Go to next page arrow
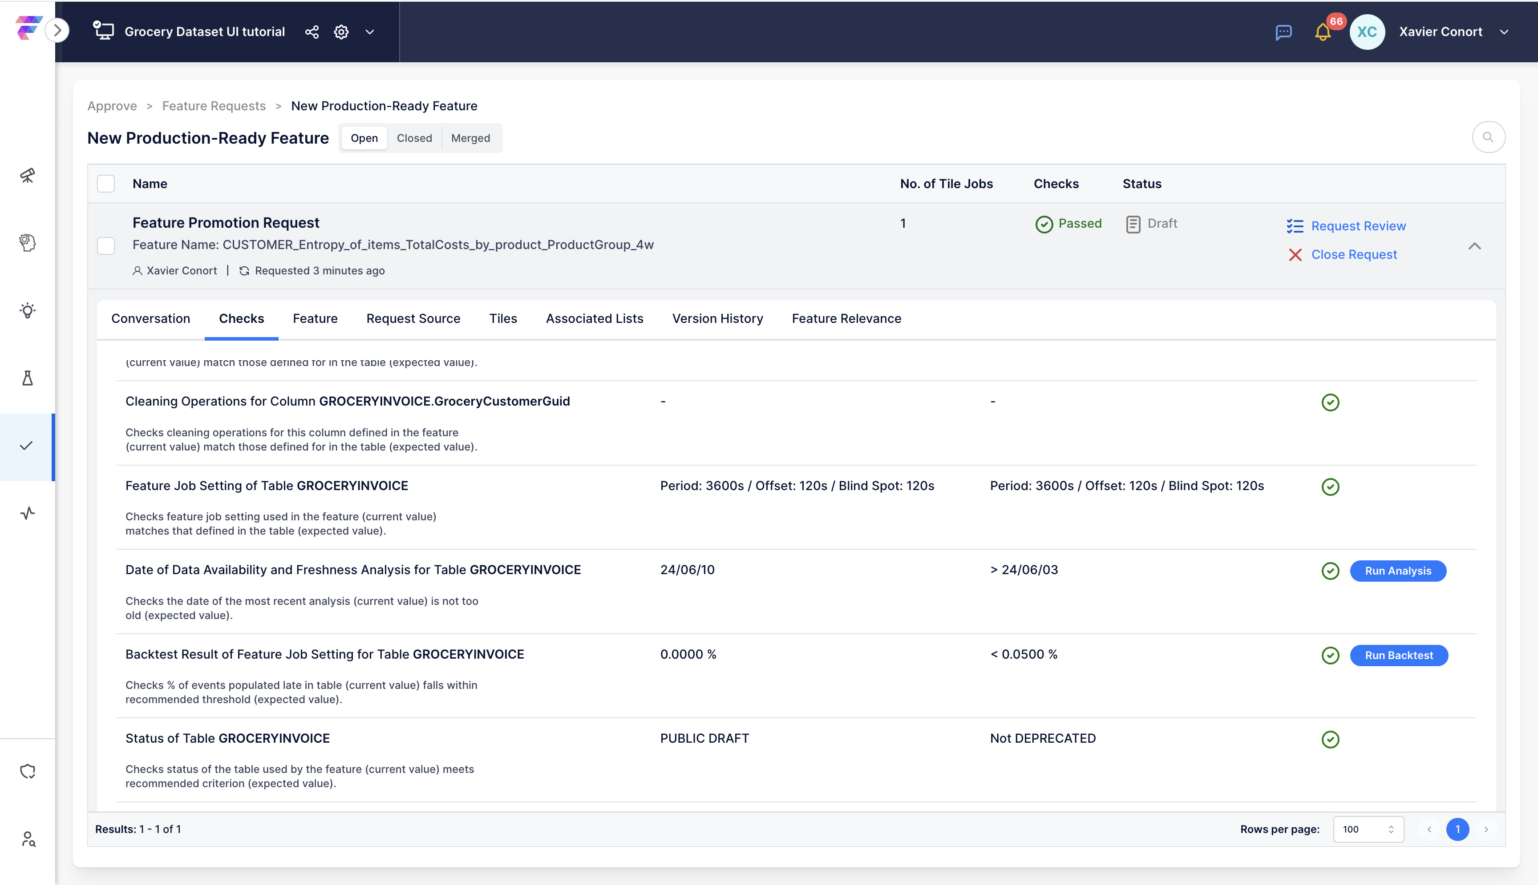 [1485, 829]
